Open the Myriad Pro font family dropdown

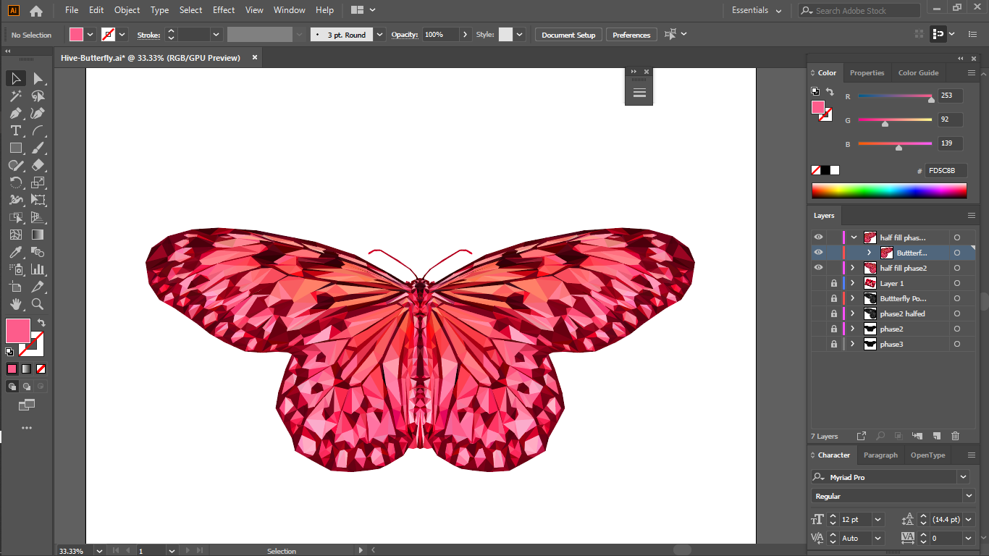pyautogui.click(x=963, y=477)
